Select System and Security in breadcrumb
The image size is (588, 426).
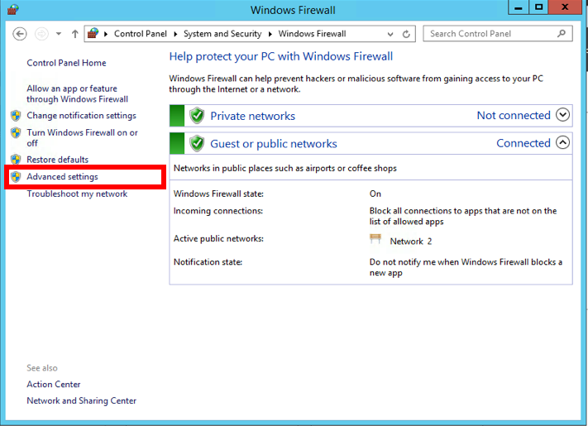pyautogui.click(x=222, y=34)
